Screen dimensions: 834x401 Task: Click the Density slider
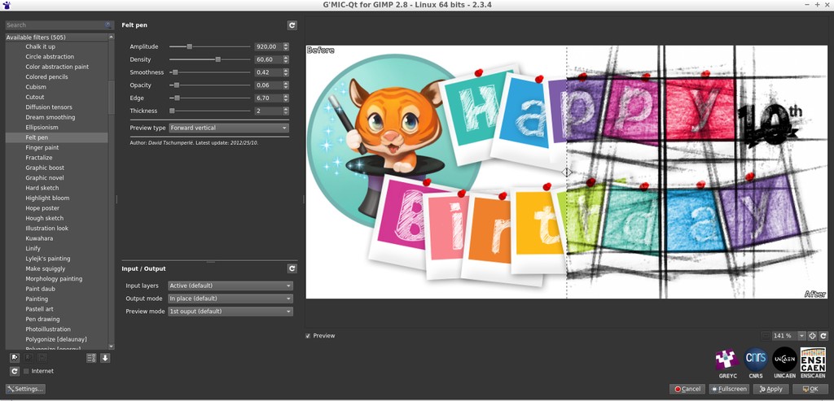(209, 59)
